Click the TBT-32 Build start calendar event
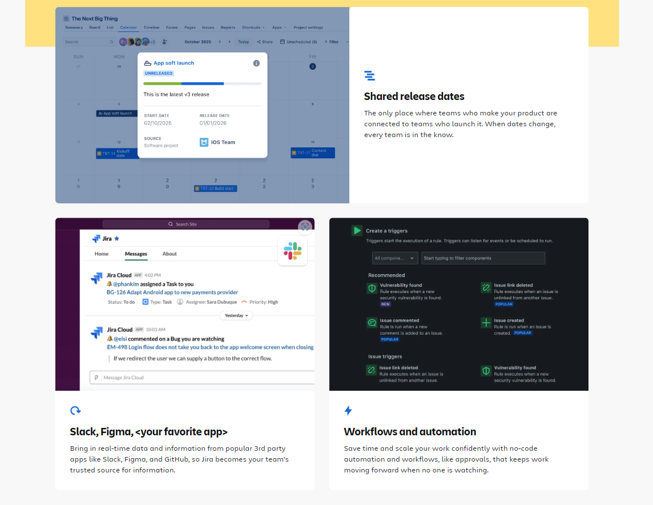The width and height of the screenshot is (653, 505). (x=216, y=189)
